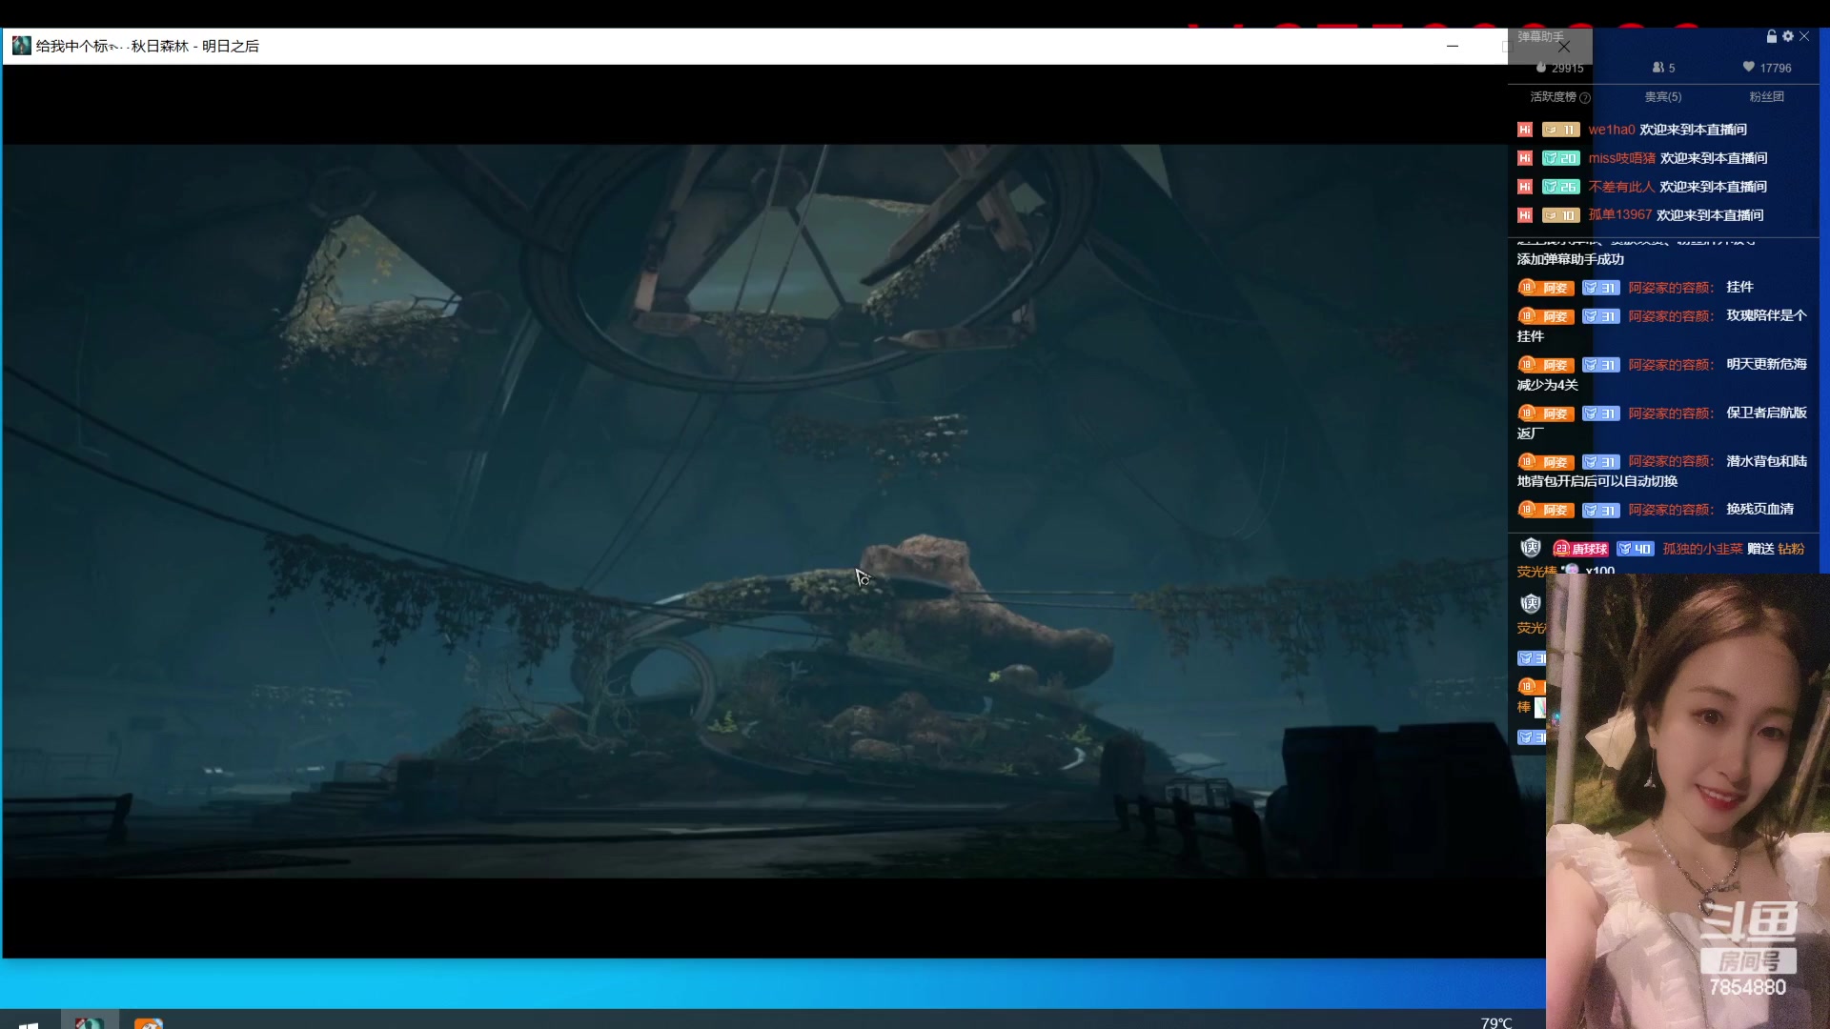Click username we1ha0 in welcome list
Screen dimensions: 1830x1029
point(1612,130)
